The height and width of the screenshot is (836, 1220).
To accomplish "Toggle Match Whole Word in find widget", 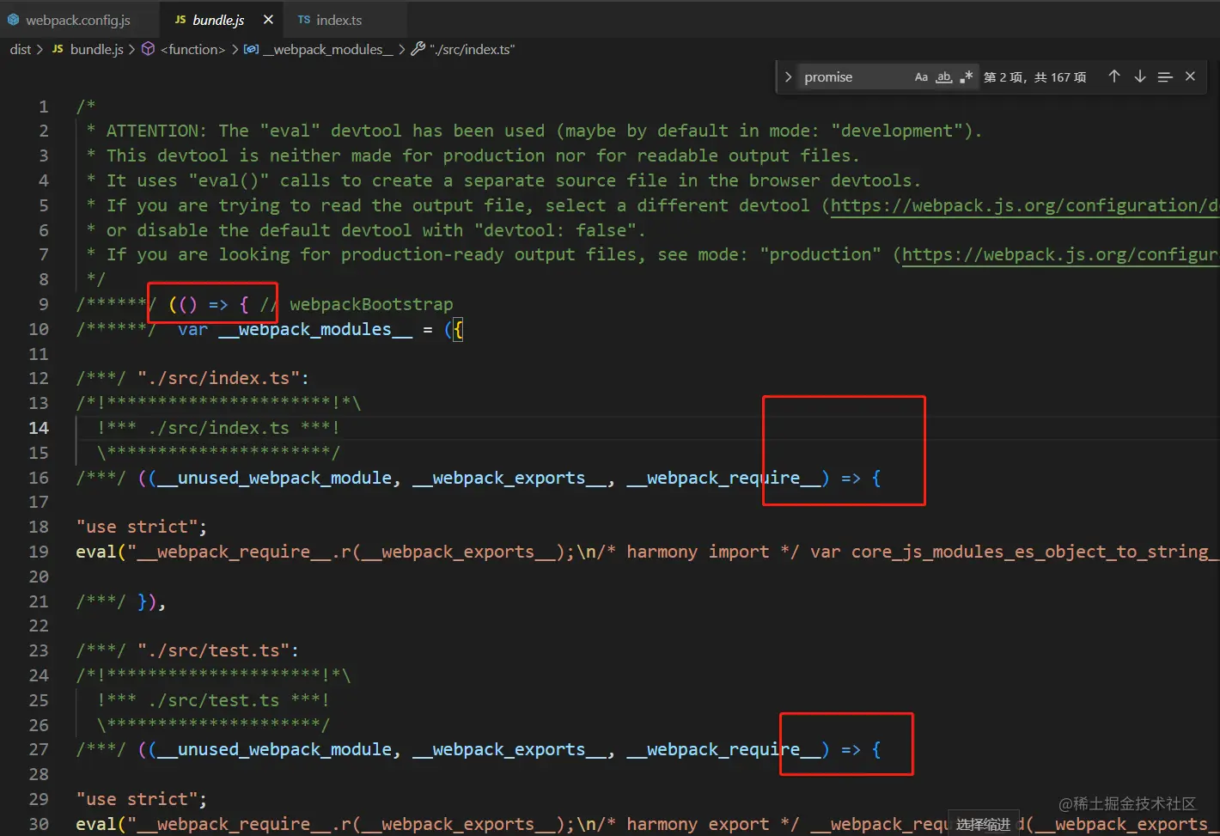I will (x=944, y=77).
